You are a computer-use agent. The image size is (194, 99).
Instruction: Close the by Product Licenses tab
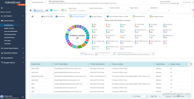[x=86, y=17]
